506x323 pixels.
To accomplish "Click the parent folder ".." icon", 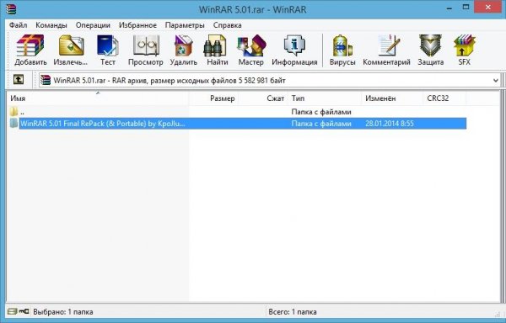I will coord(13,112).
